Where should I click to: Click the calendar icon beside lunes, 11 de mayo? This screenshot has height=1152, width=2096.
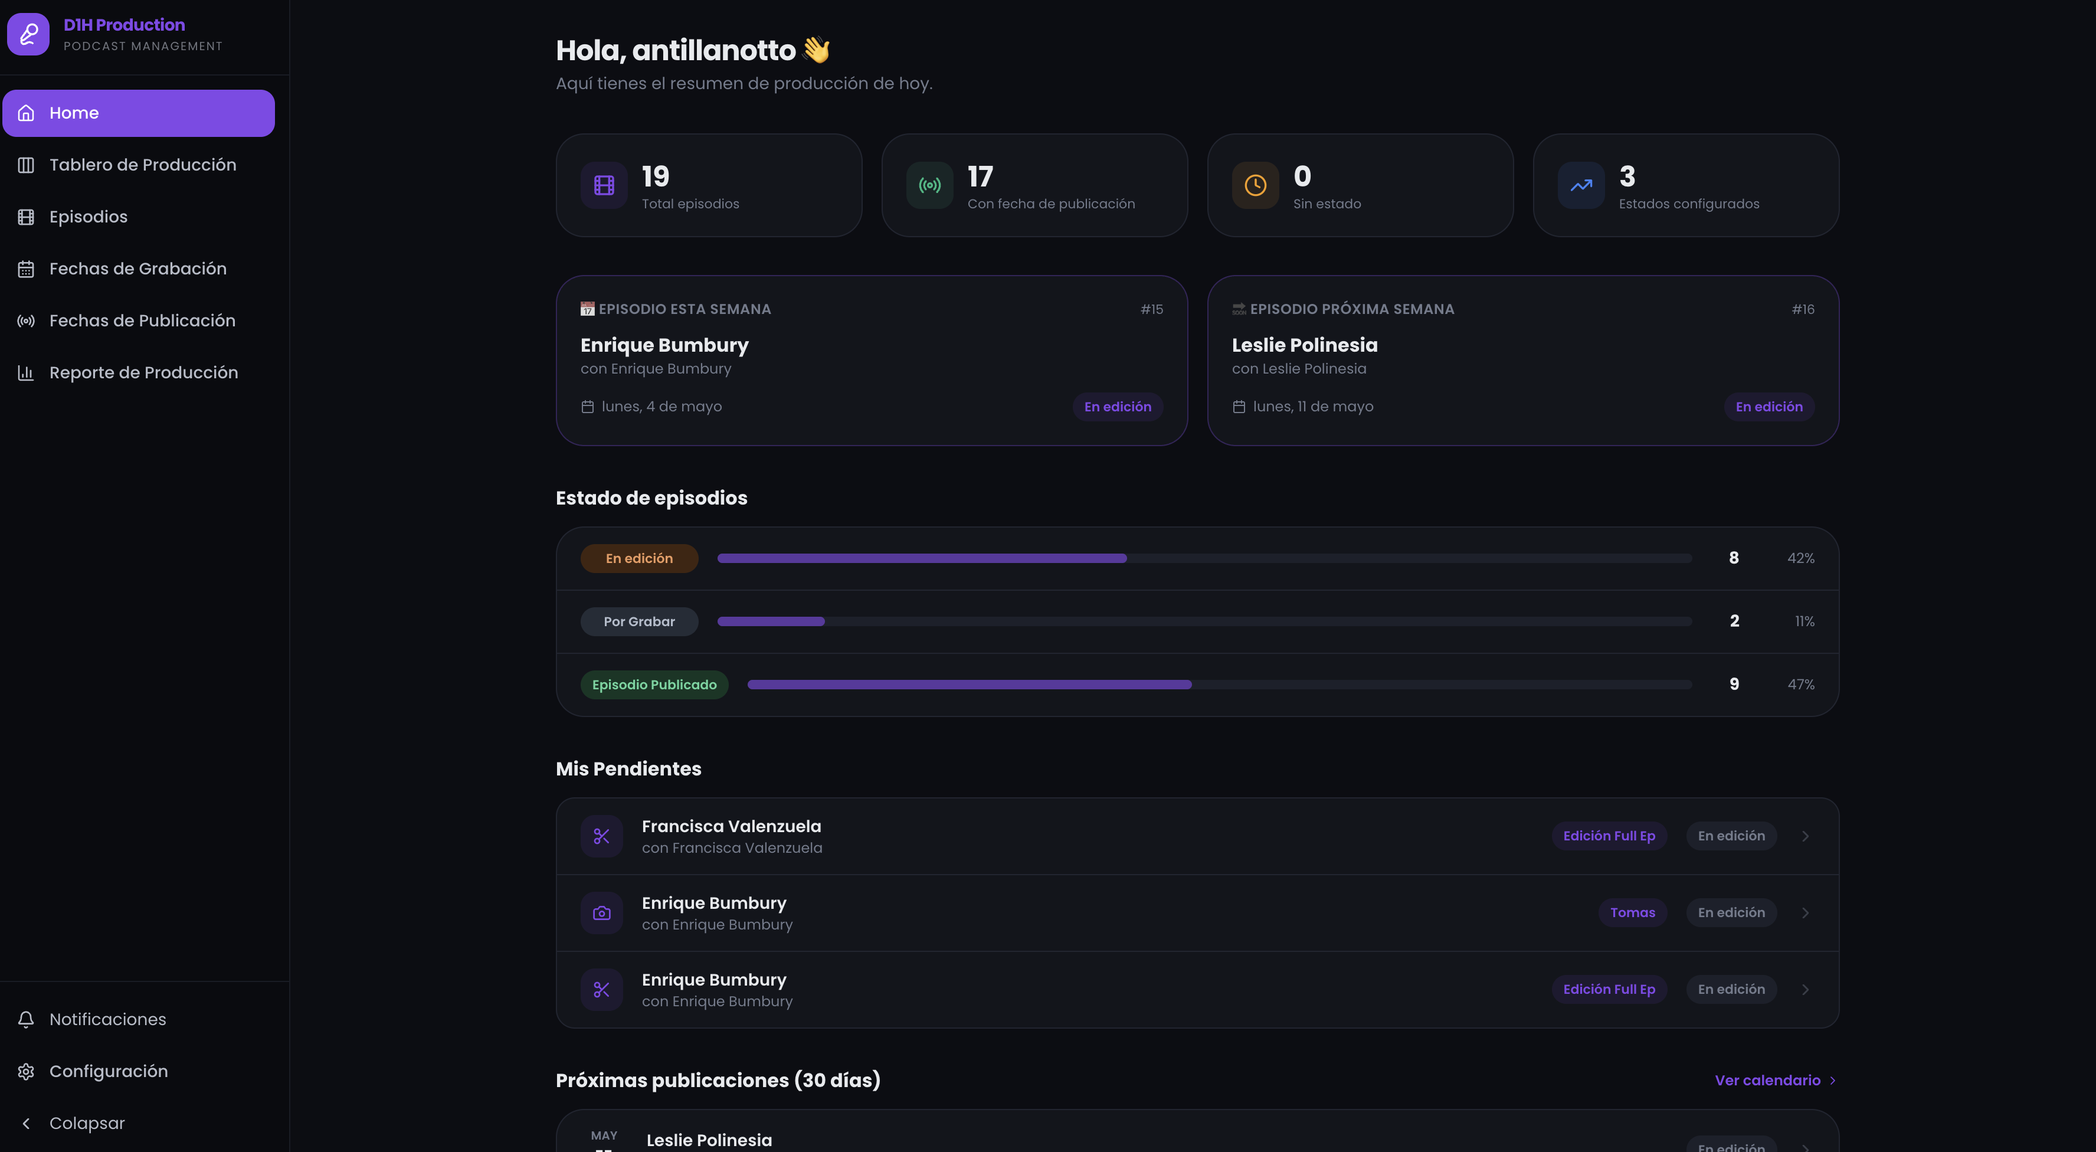tap(1239, 407)
